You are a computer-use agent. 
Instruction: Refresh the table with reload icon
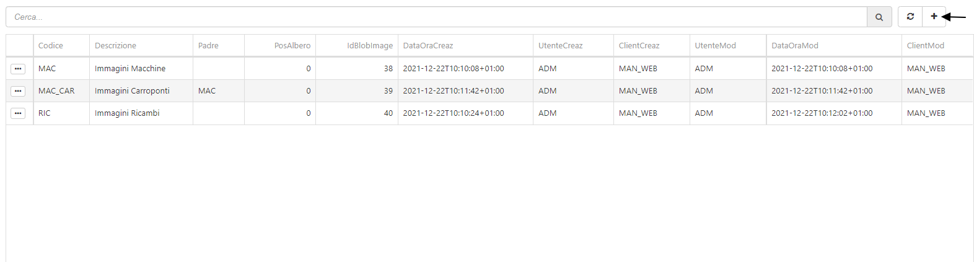pyautogui.click(x=910, y=17)
